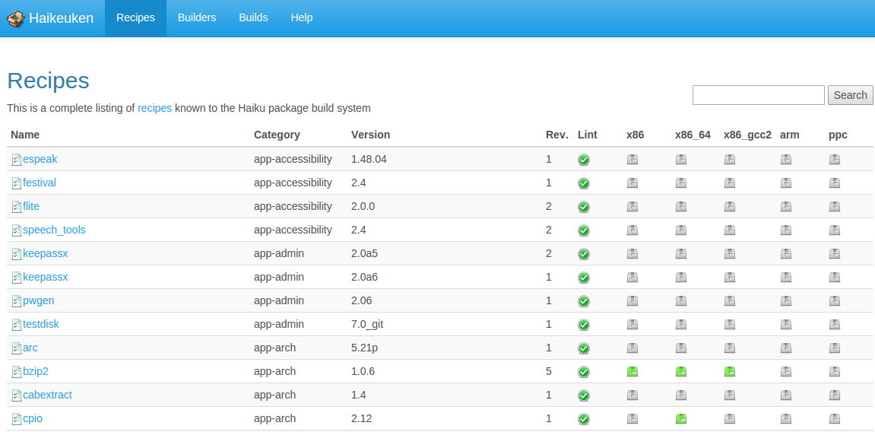Open keepassx version 2.0a6 recipe link
The width and height of the screenshot is (875, 432).
[45, 277]
